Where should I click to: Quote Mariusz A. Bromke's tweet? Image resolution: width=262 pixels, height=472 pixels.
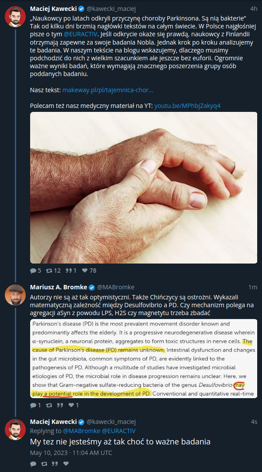tap(60, 405)
